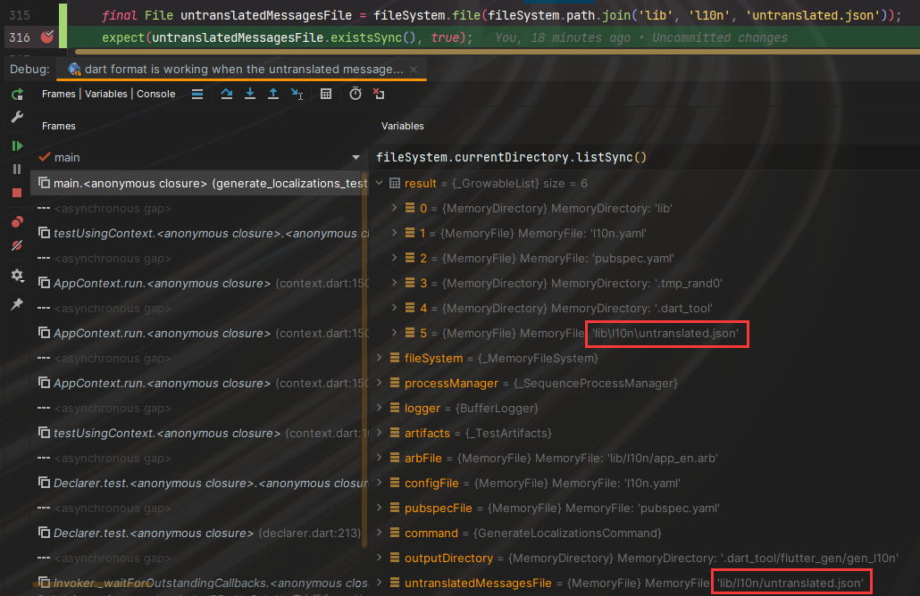
Task: Step out of current function
Action: [273, 94]
